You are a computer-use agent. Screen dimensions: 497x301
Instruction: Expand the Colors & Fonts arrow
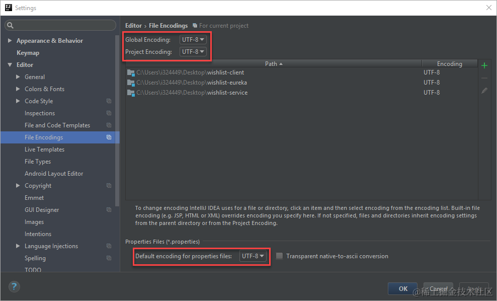click(18, 89)
